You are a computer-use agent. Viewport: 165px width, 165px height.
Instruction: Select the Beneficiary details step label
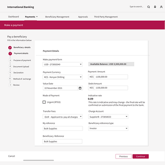(x=22, y=47)
